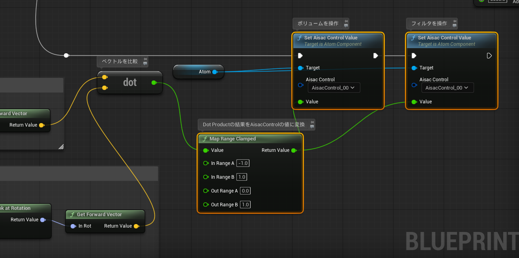
Task: Select Get Forward Vector node title
Action: click(x=99, y=215)
